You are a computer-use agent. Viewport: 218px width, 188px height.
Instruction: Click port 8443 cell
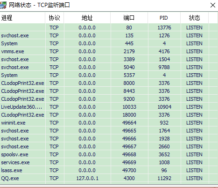point(129,91)
